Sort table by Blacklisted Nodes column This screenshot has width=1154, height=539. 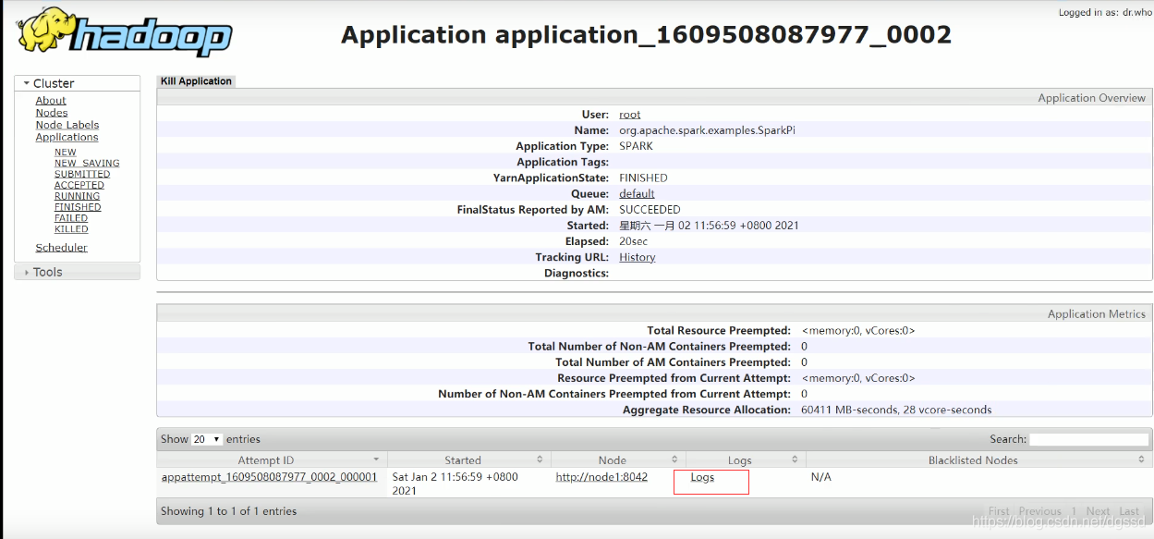[978, 459]
